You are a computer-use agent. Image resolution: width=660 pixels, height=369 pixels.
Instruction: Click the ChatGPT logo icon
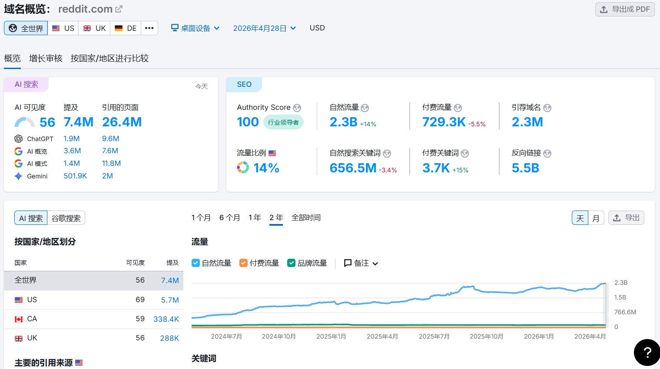(x=19, y=139)
